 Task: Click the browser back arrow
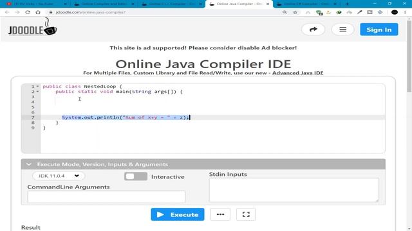7,12
